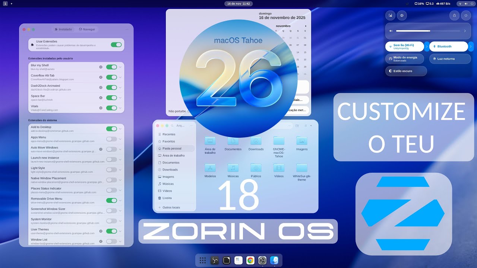Viewport: 477px width, 268px height.
Task: Click the lock screen button in quick settings
Action: 454,15
